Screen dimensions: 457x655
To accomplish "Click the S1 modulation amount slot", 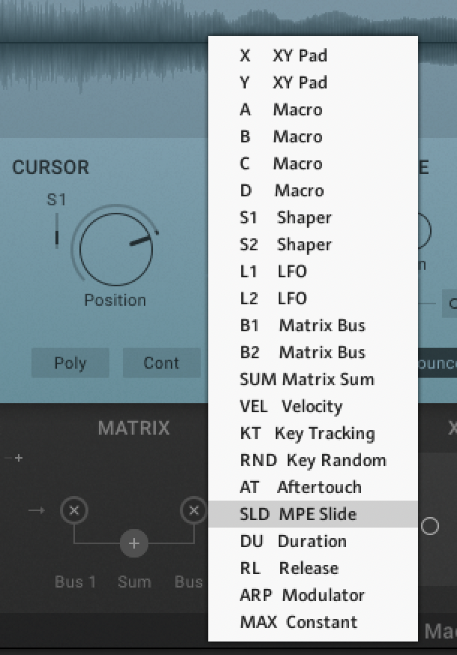I will [x=56, y=230].
